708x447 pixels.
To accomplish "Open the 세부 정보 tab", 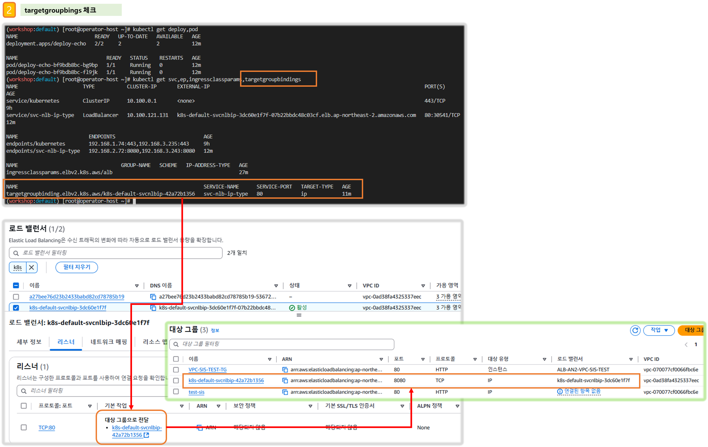I will click(29, 342).
